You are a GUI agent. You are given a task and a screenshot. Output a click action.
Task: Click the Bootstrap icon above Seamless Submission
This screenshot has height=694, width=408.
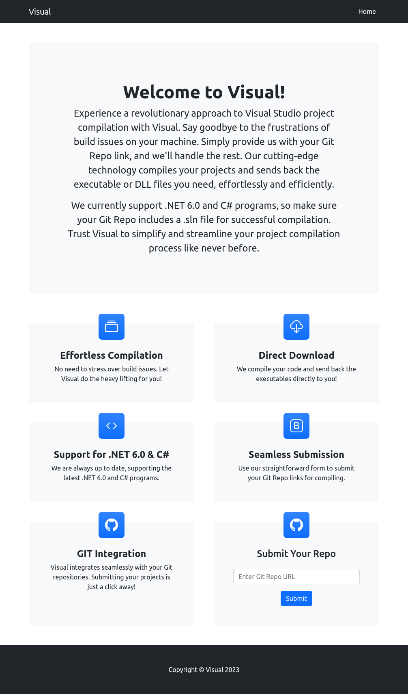point(296,426)
